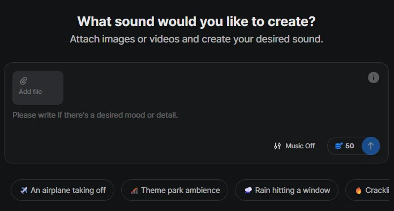The width and height of the screenshot is (394, 211).
Task: Pick the 'Rain hitting a window' suggestion
Action: click(286, 190)
